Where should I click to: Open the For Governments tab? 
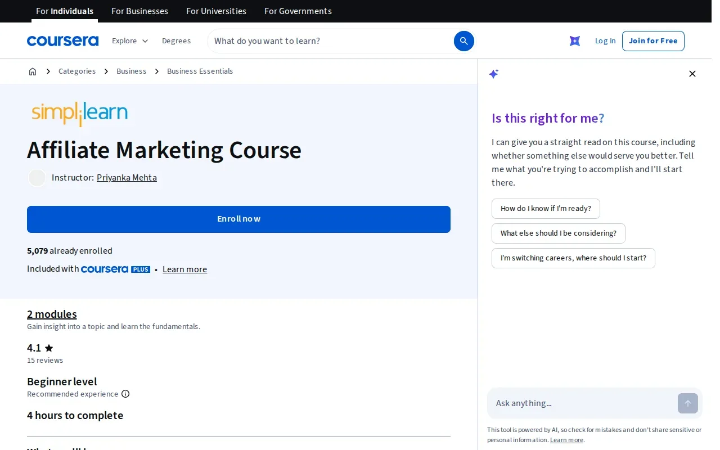(x=298, y=11)
